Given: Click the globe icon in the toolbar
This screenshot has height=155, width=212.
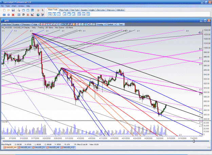Looking at the screenshot, I should click(38, 15).
